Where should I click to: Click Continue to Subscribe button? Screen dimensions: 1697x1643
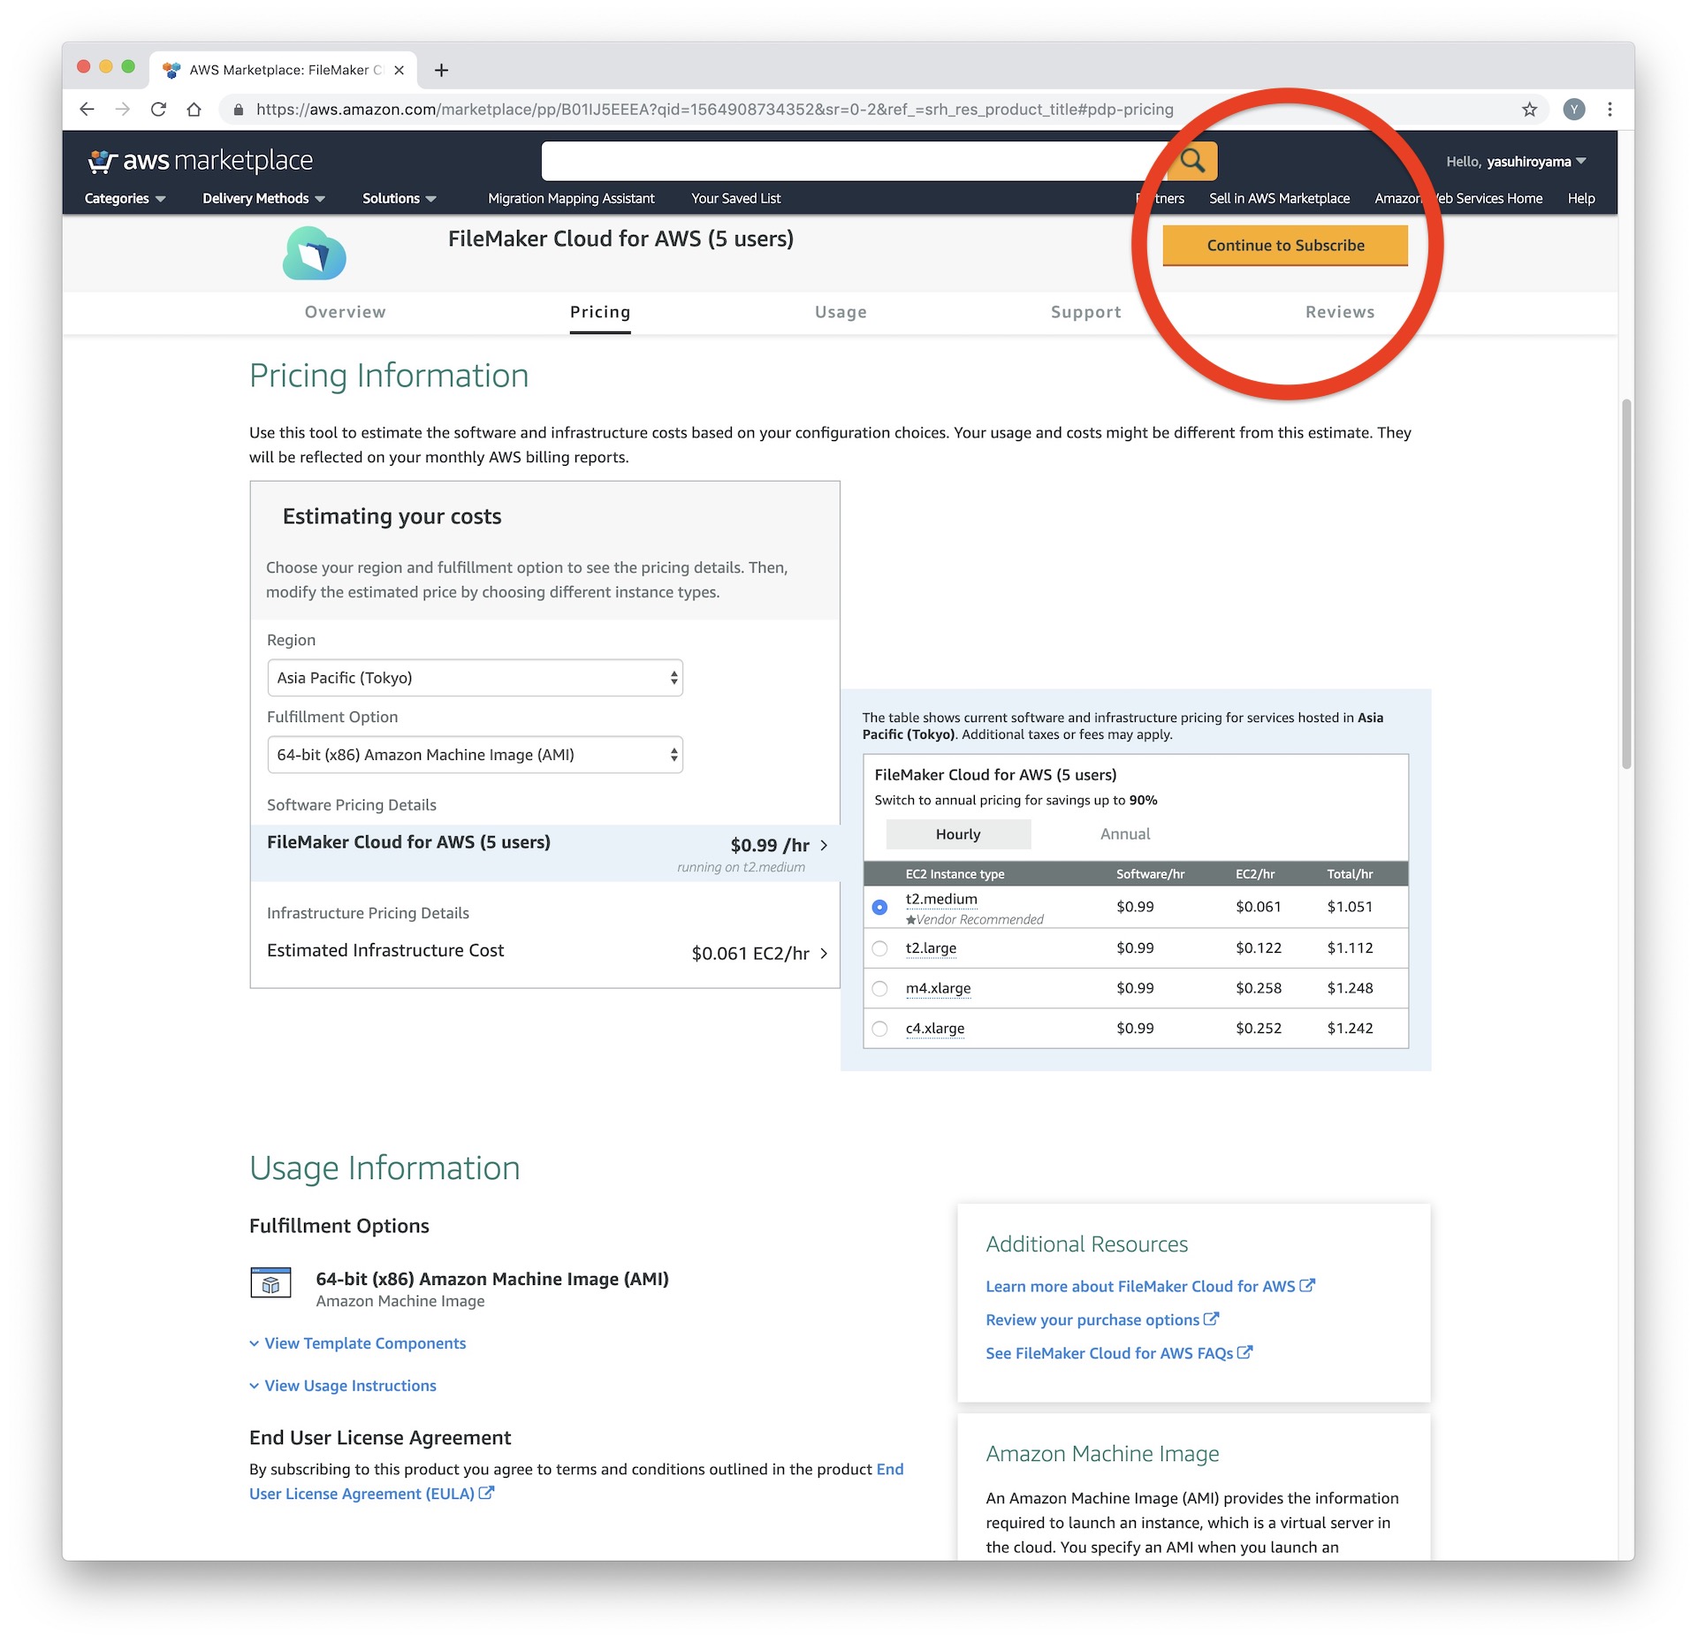click(1284, 246)
